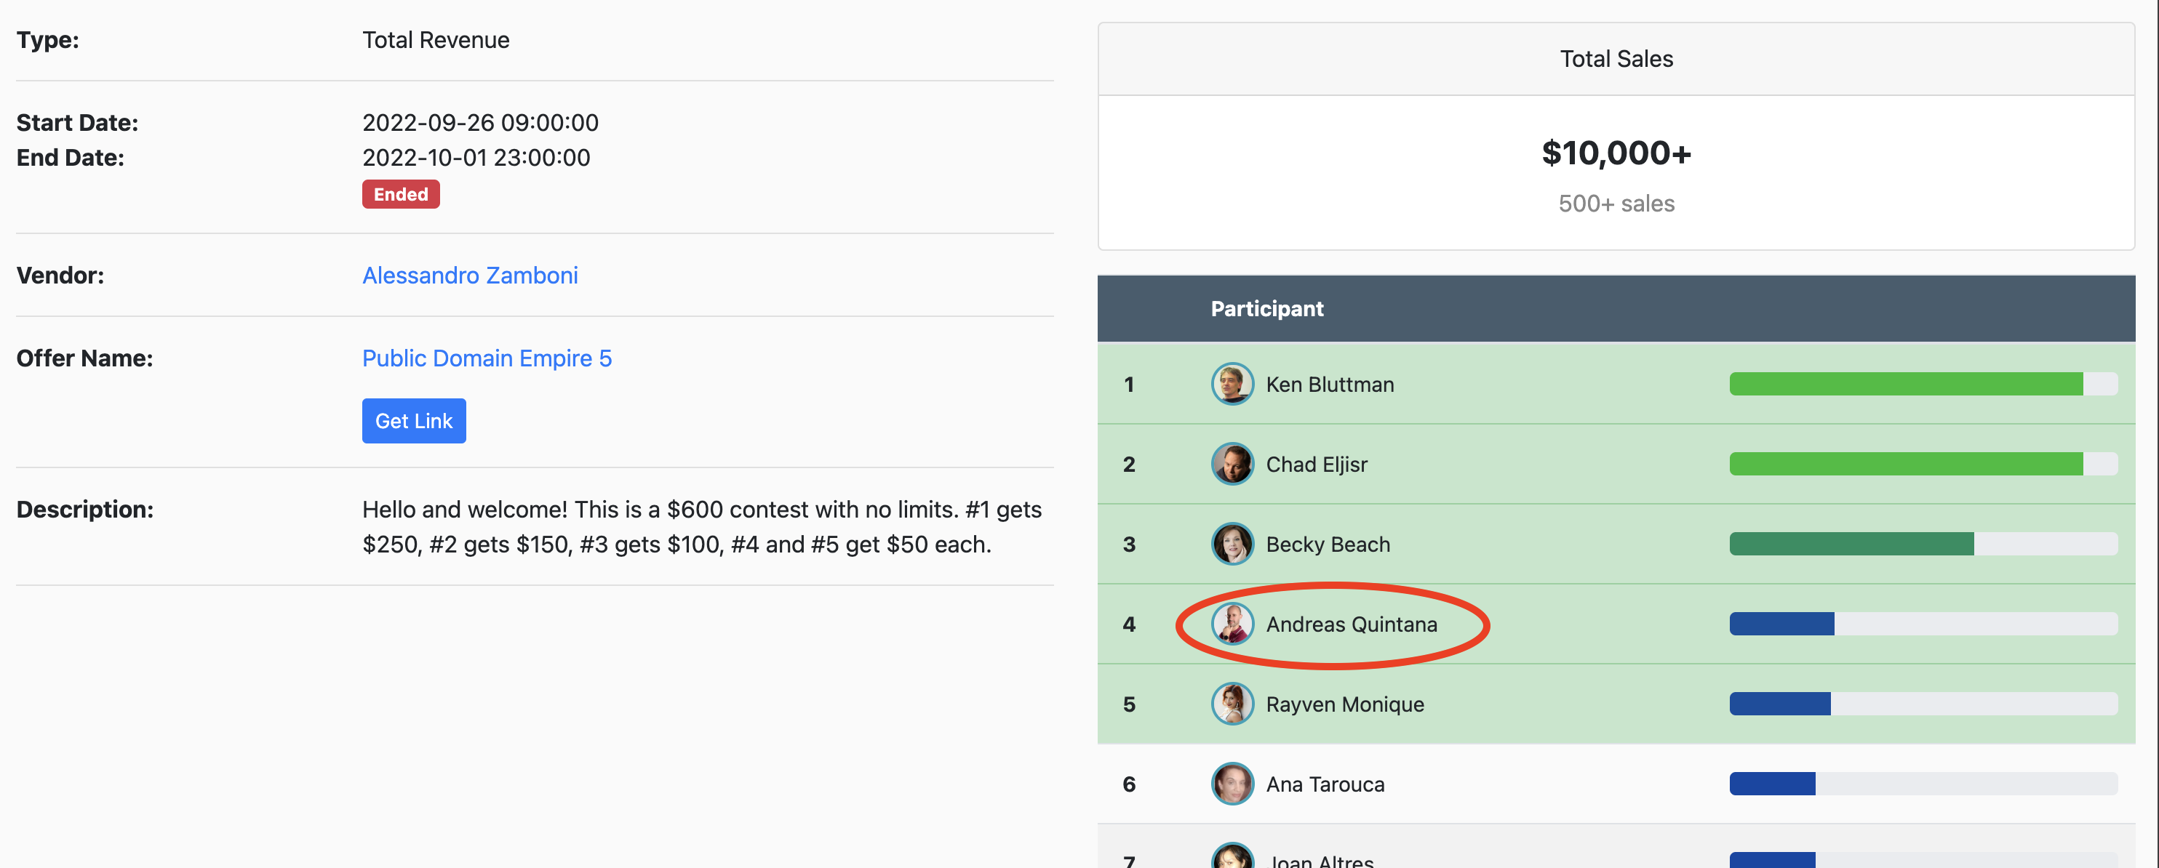
Task: Click the red Ended status badge
Action: [x=401, y=194]
